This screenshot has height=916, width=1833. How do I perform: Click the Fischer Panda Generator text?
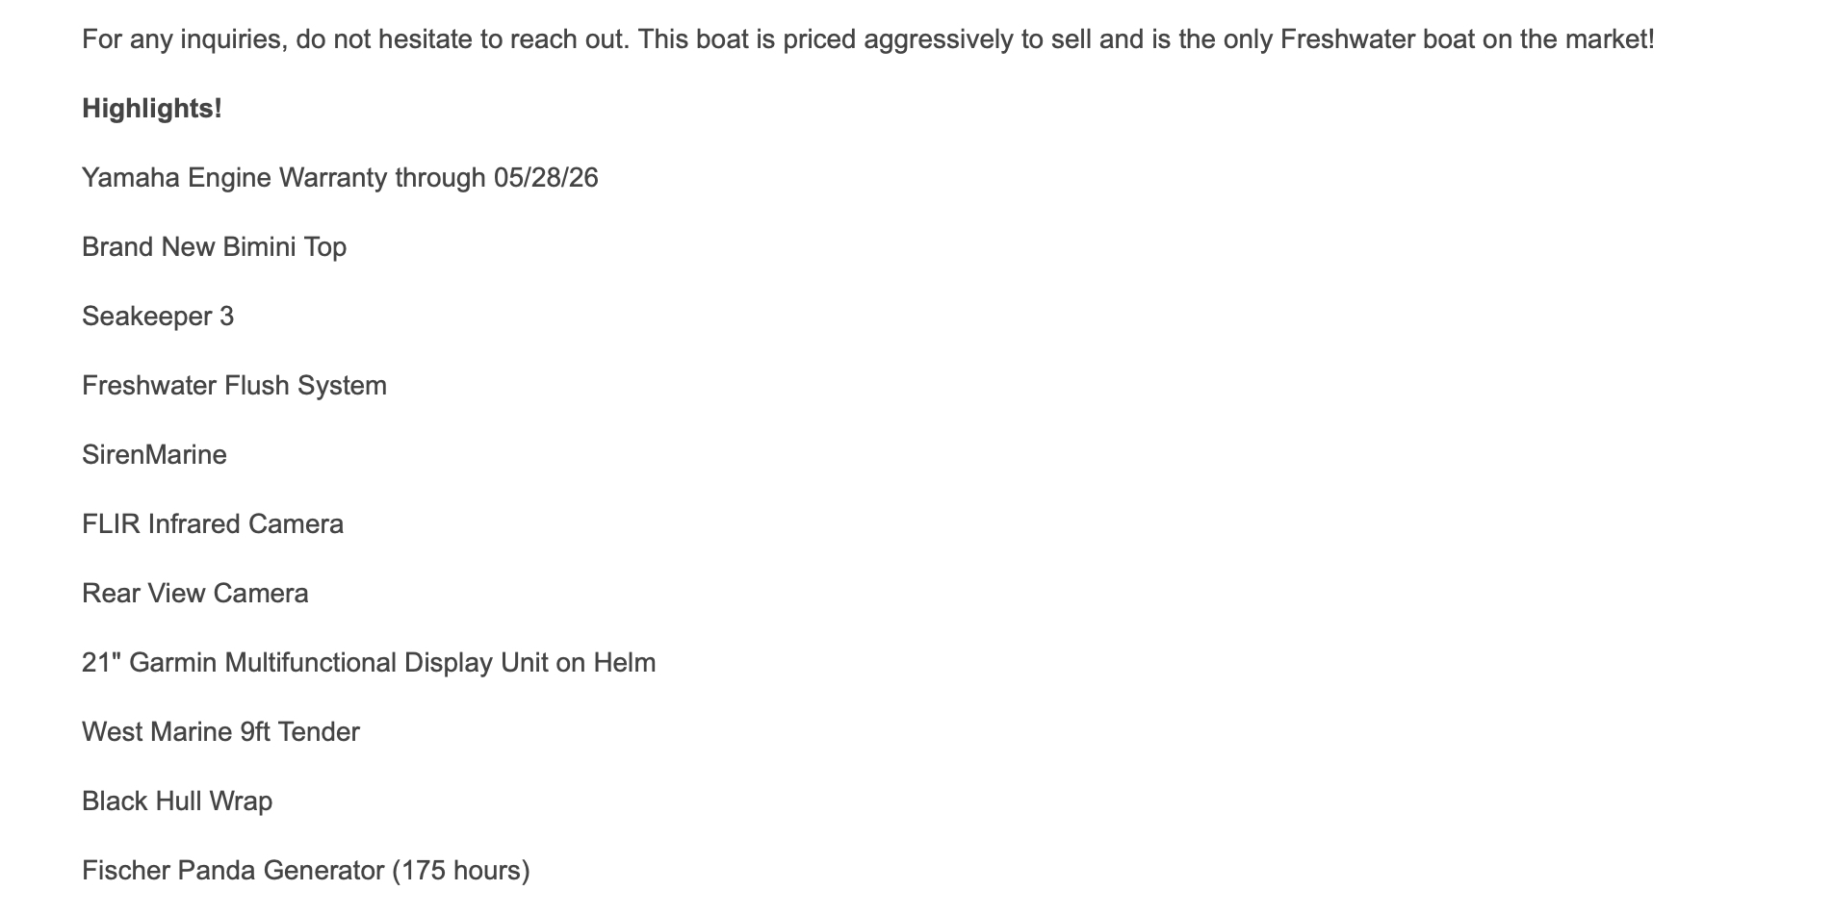coord(233,871)
